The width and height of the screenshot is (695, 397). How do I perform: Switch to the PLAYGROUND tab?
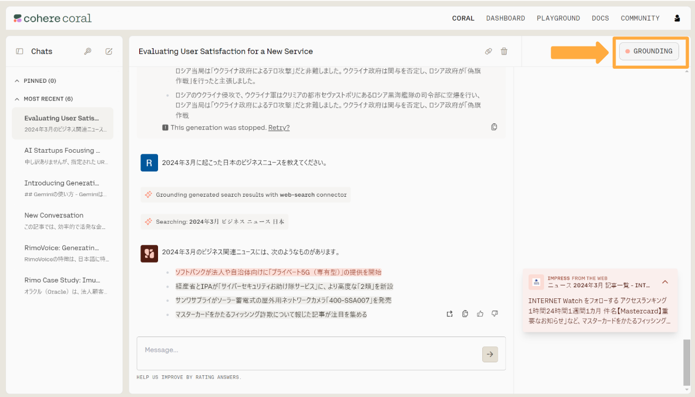click(558, 18)
